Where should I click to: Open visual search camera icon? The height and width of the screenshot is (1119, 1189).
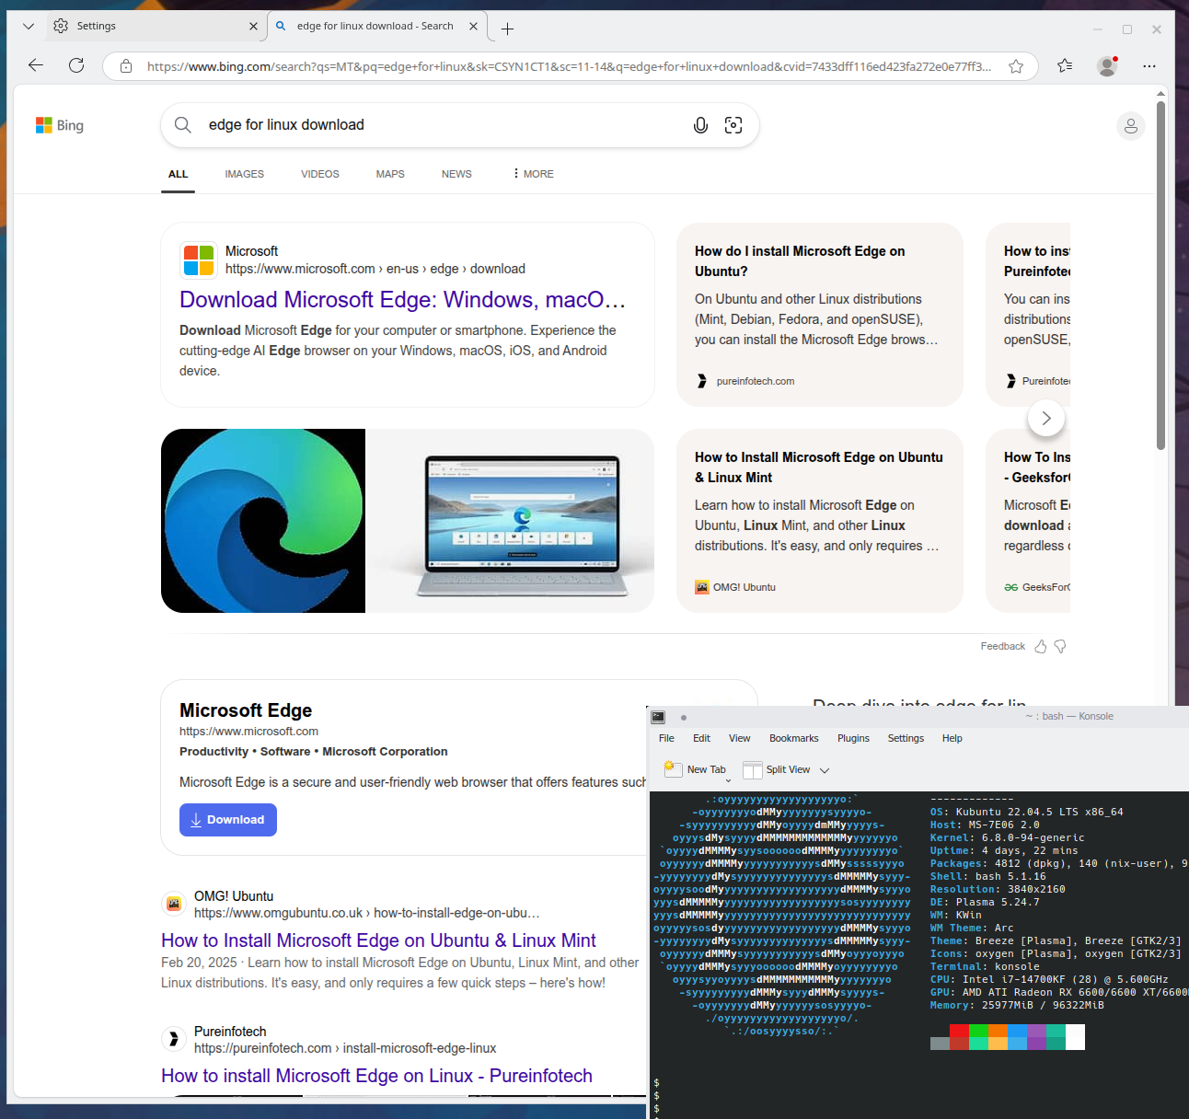733,125
